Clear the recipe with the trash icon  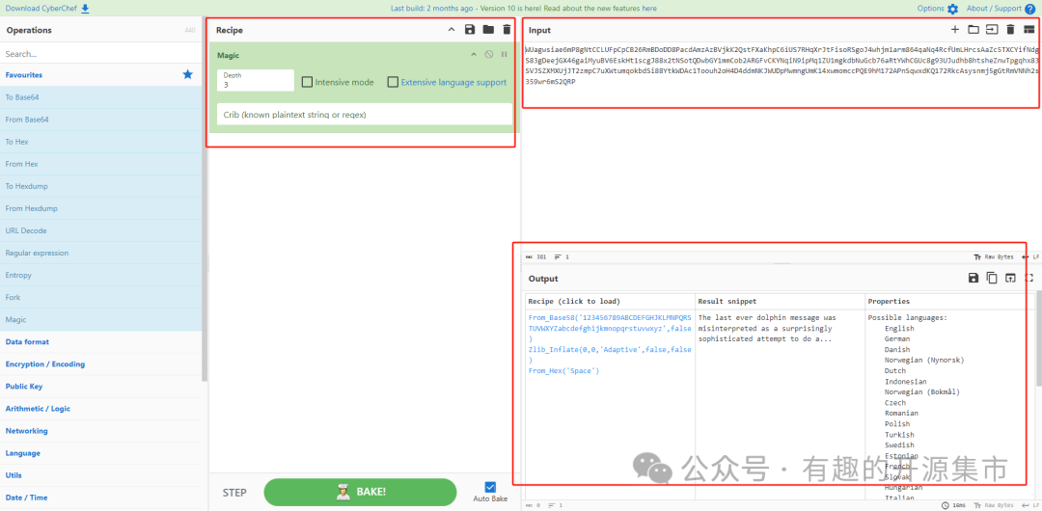[x=507, y=30]
